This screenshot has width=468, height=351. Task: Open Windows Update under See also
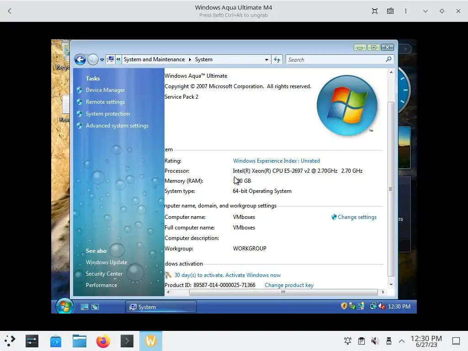106,262
